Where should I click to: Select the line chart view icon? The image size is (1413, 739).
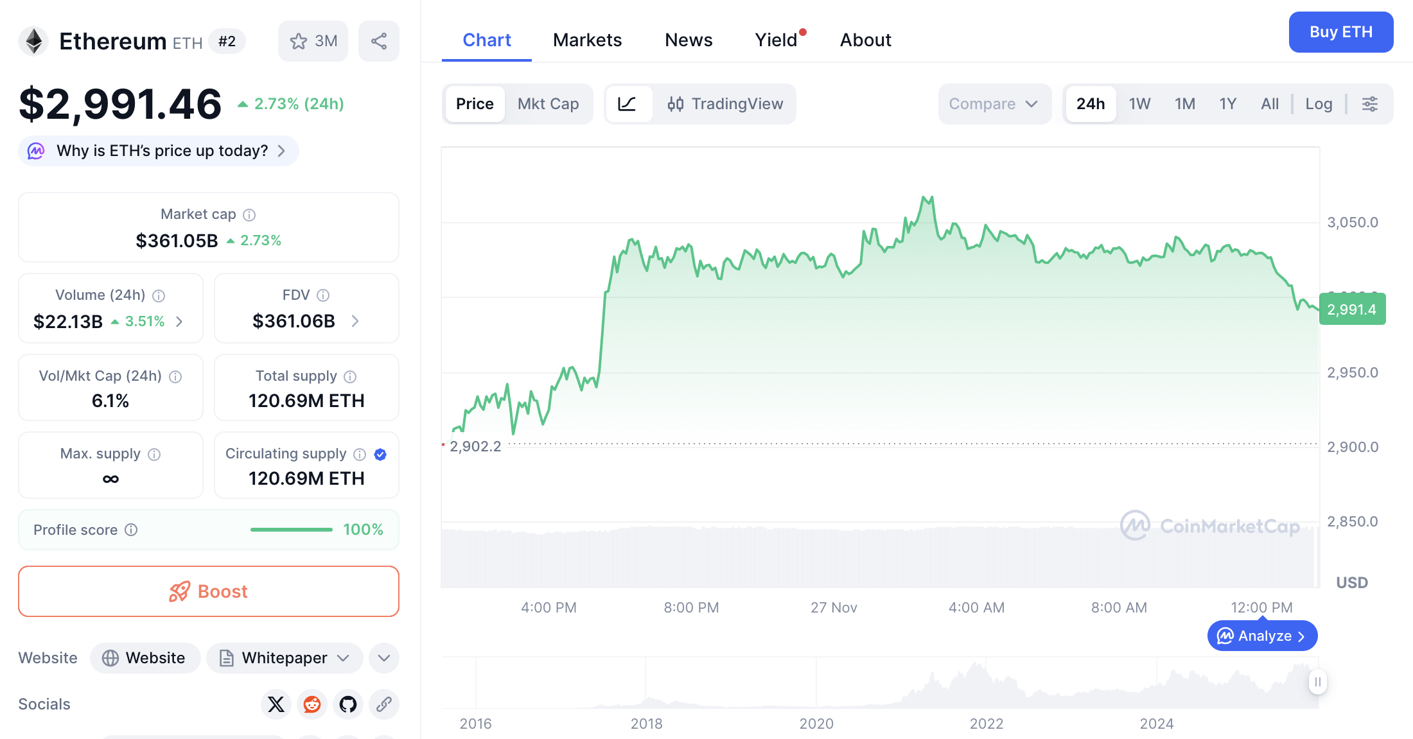click(x=629, y=103)
